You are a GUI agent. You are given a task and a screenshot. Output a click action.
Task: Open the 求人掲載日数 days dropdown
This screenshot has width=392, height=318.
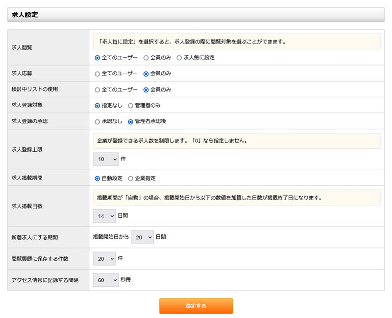[x=104, y=216]
